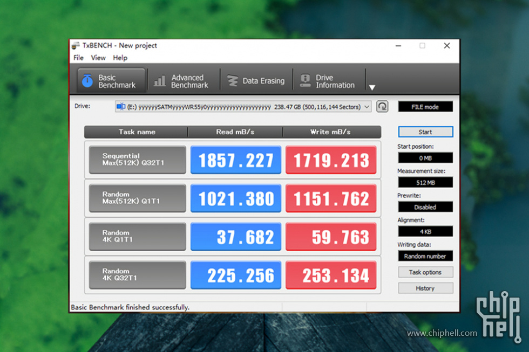
Task: Click the 59.763 write result
Action: [x=331, y=237]
